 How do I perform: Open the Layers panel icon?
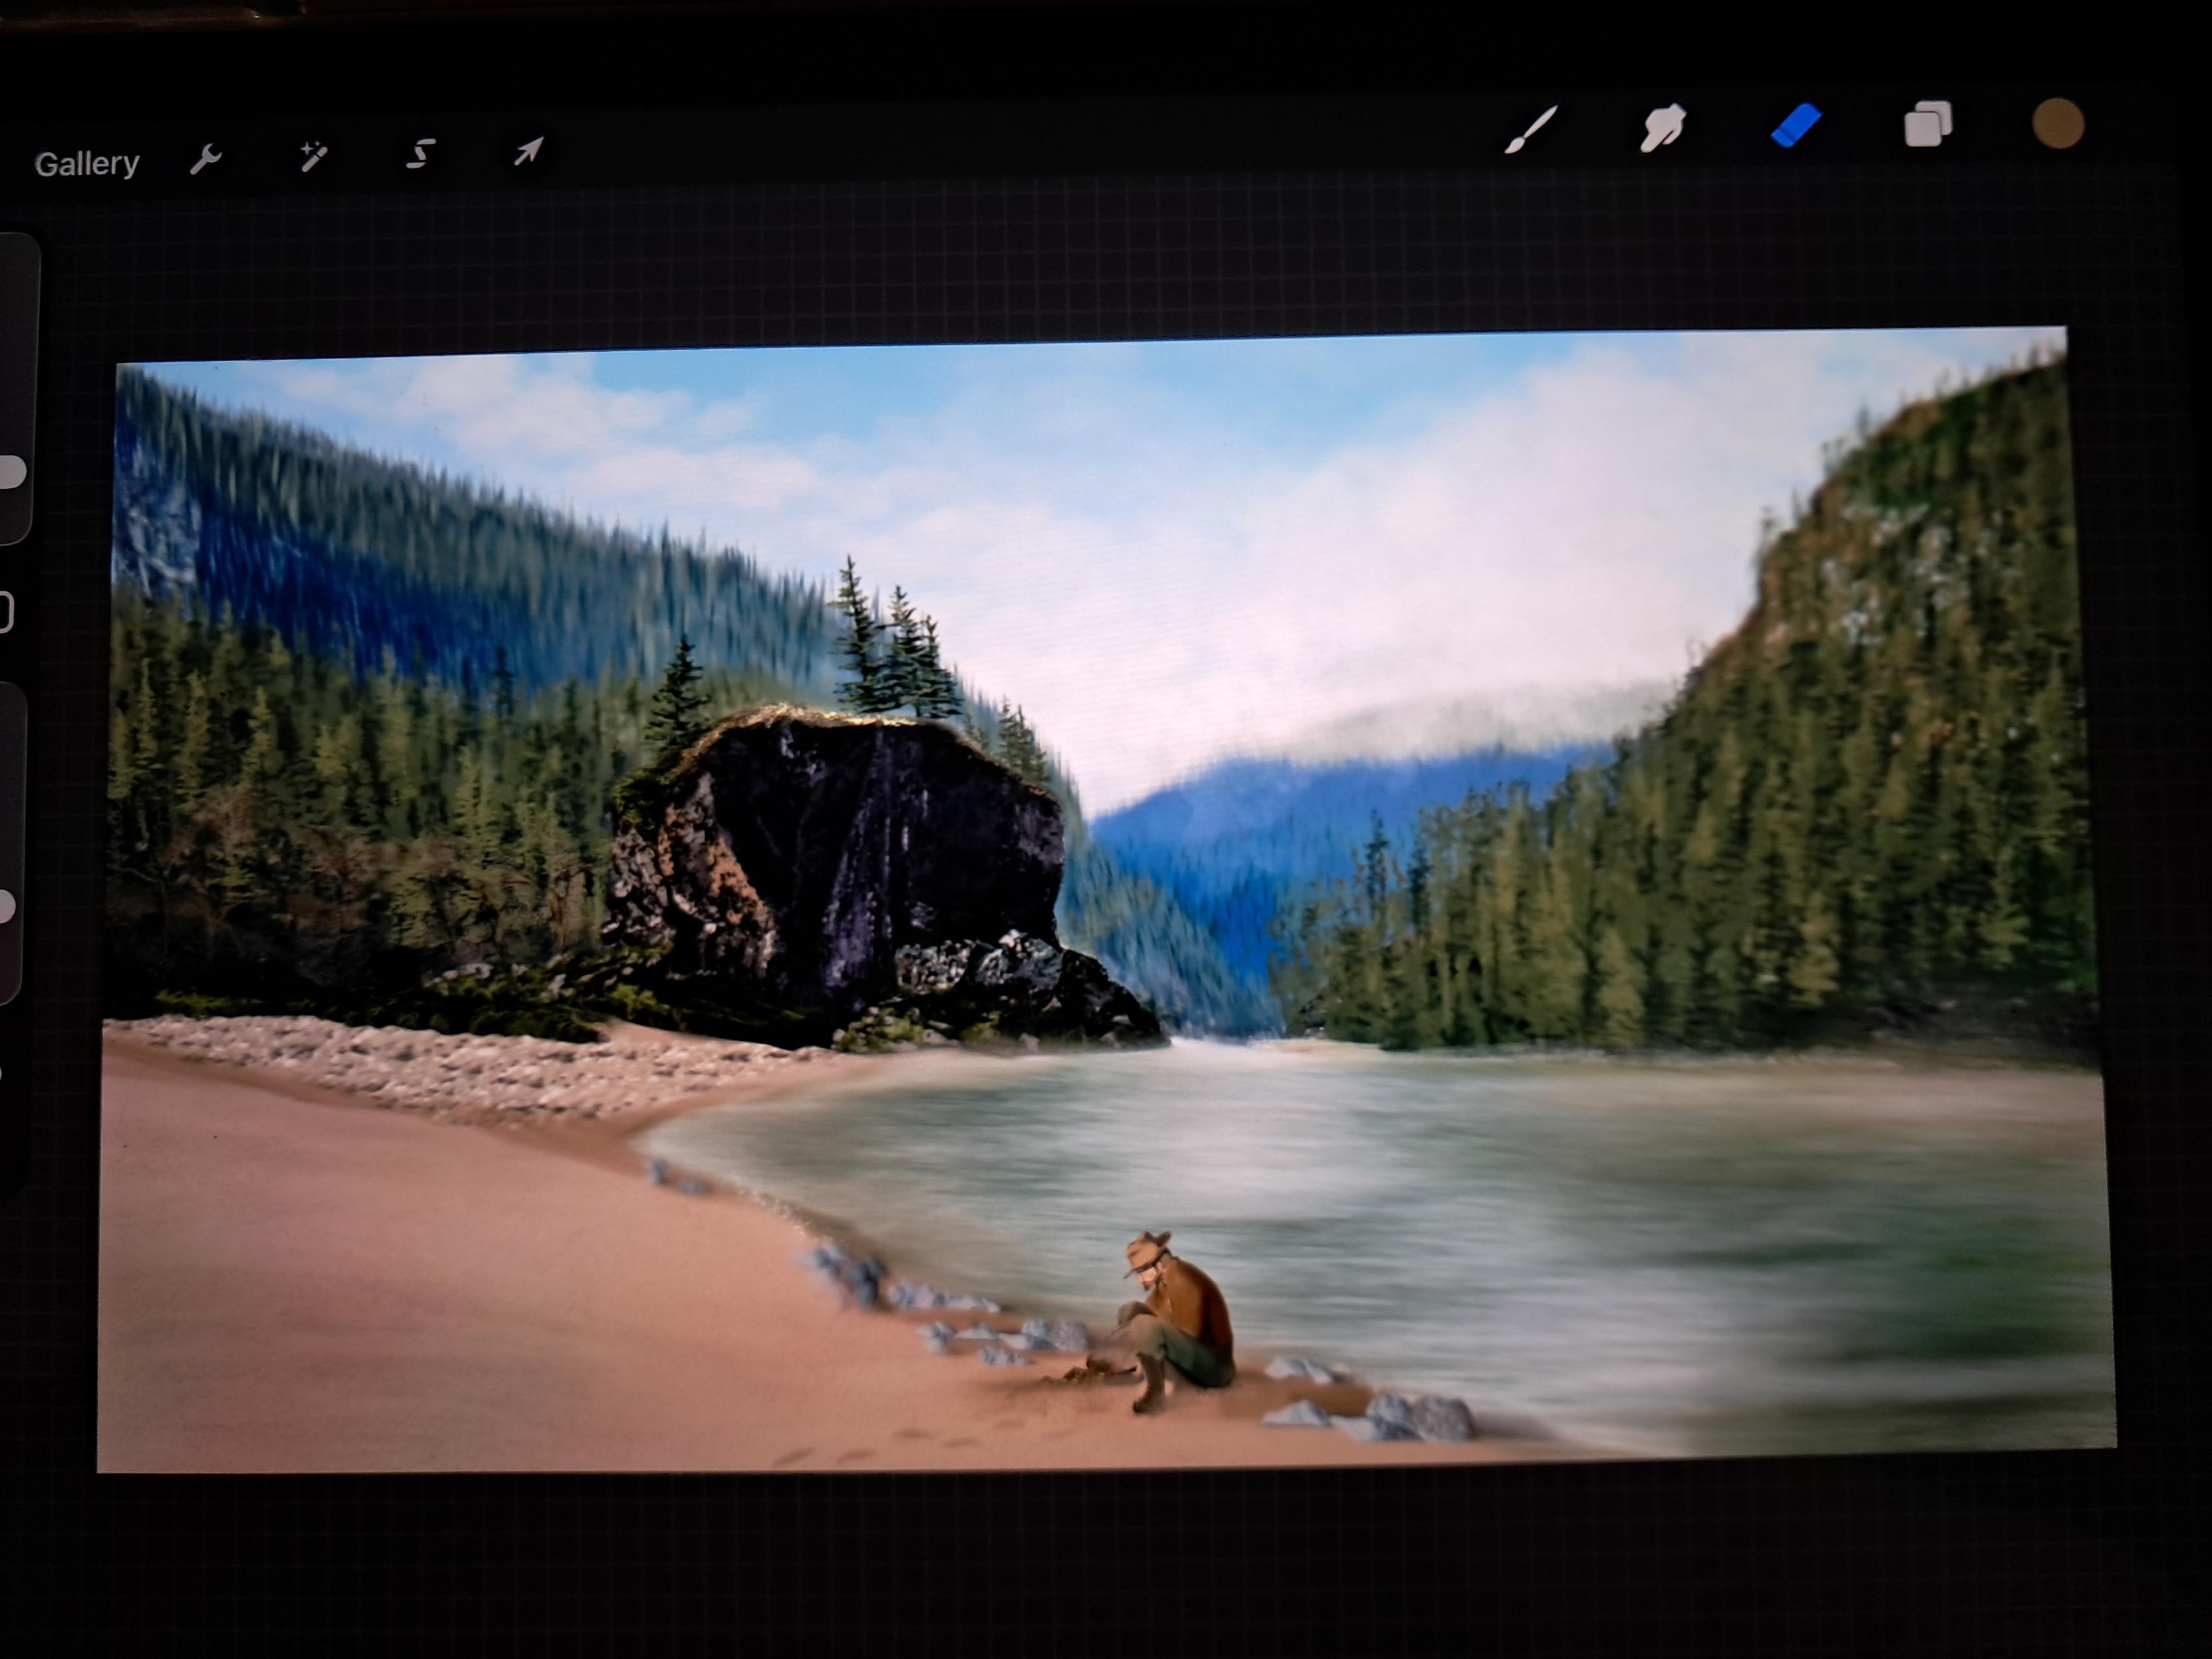(x=1928, y=125)
